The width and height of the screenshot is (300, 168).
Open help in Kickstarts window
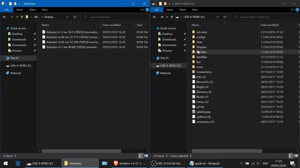147,10
